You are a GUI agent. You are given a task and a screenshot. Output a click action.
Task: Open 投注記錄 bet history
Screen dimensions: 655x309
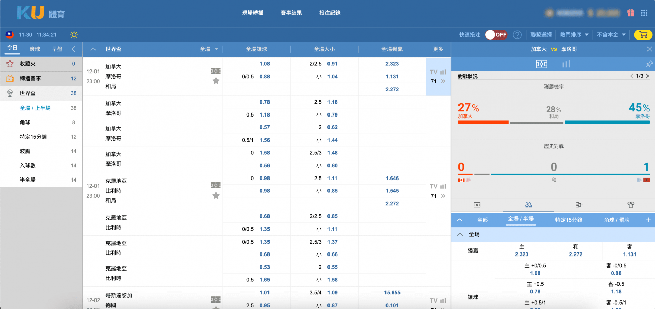tap(330, 13)
